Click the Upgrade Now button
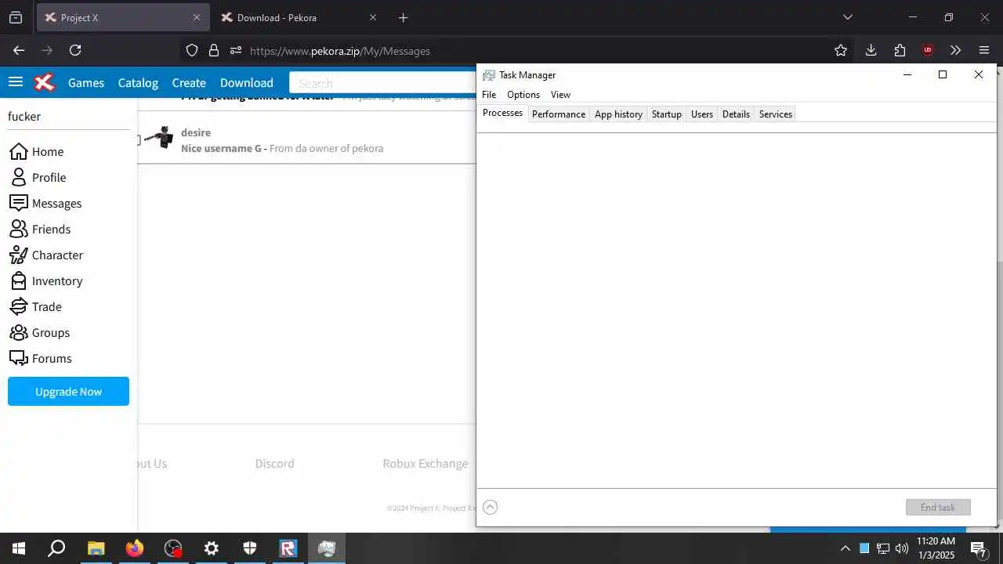 (x=68, y=391)
